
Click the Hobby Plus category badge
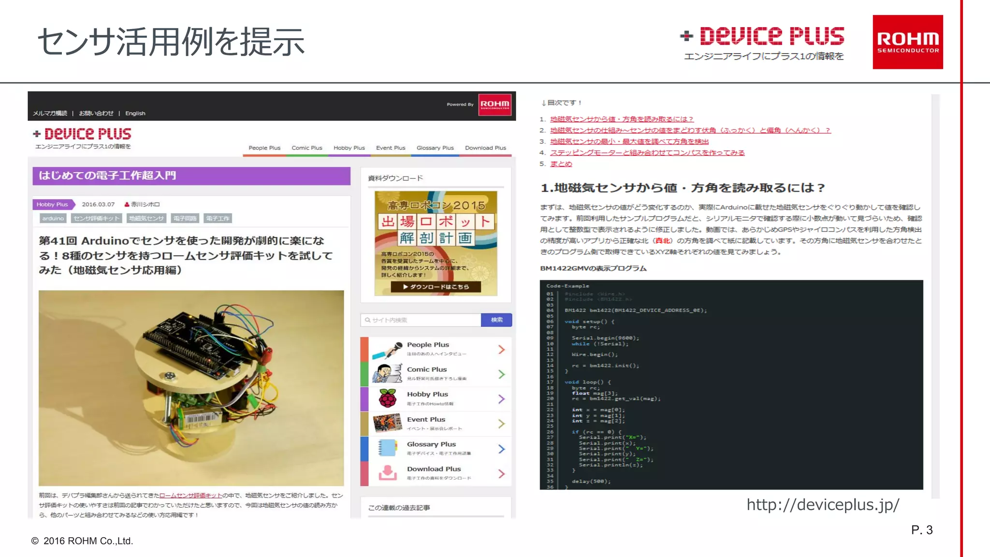point(53,205)
